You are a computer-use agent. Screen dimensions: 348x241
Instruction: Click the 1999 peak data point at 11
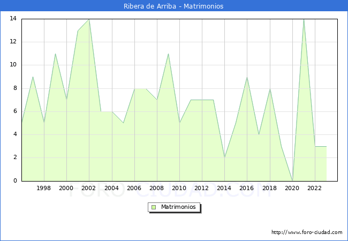(55, 54)
